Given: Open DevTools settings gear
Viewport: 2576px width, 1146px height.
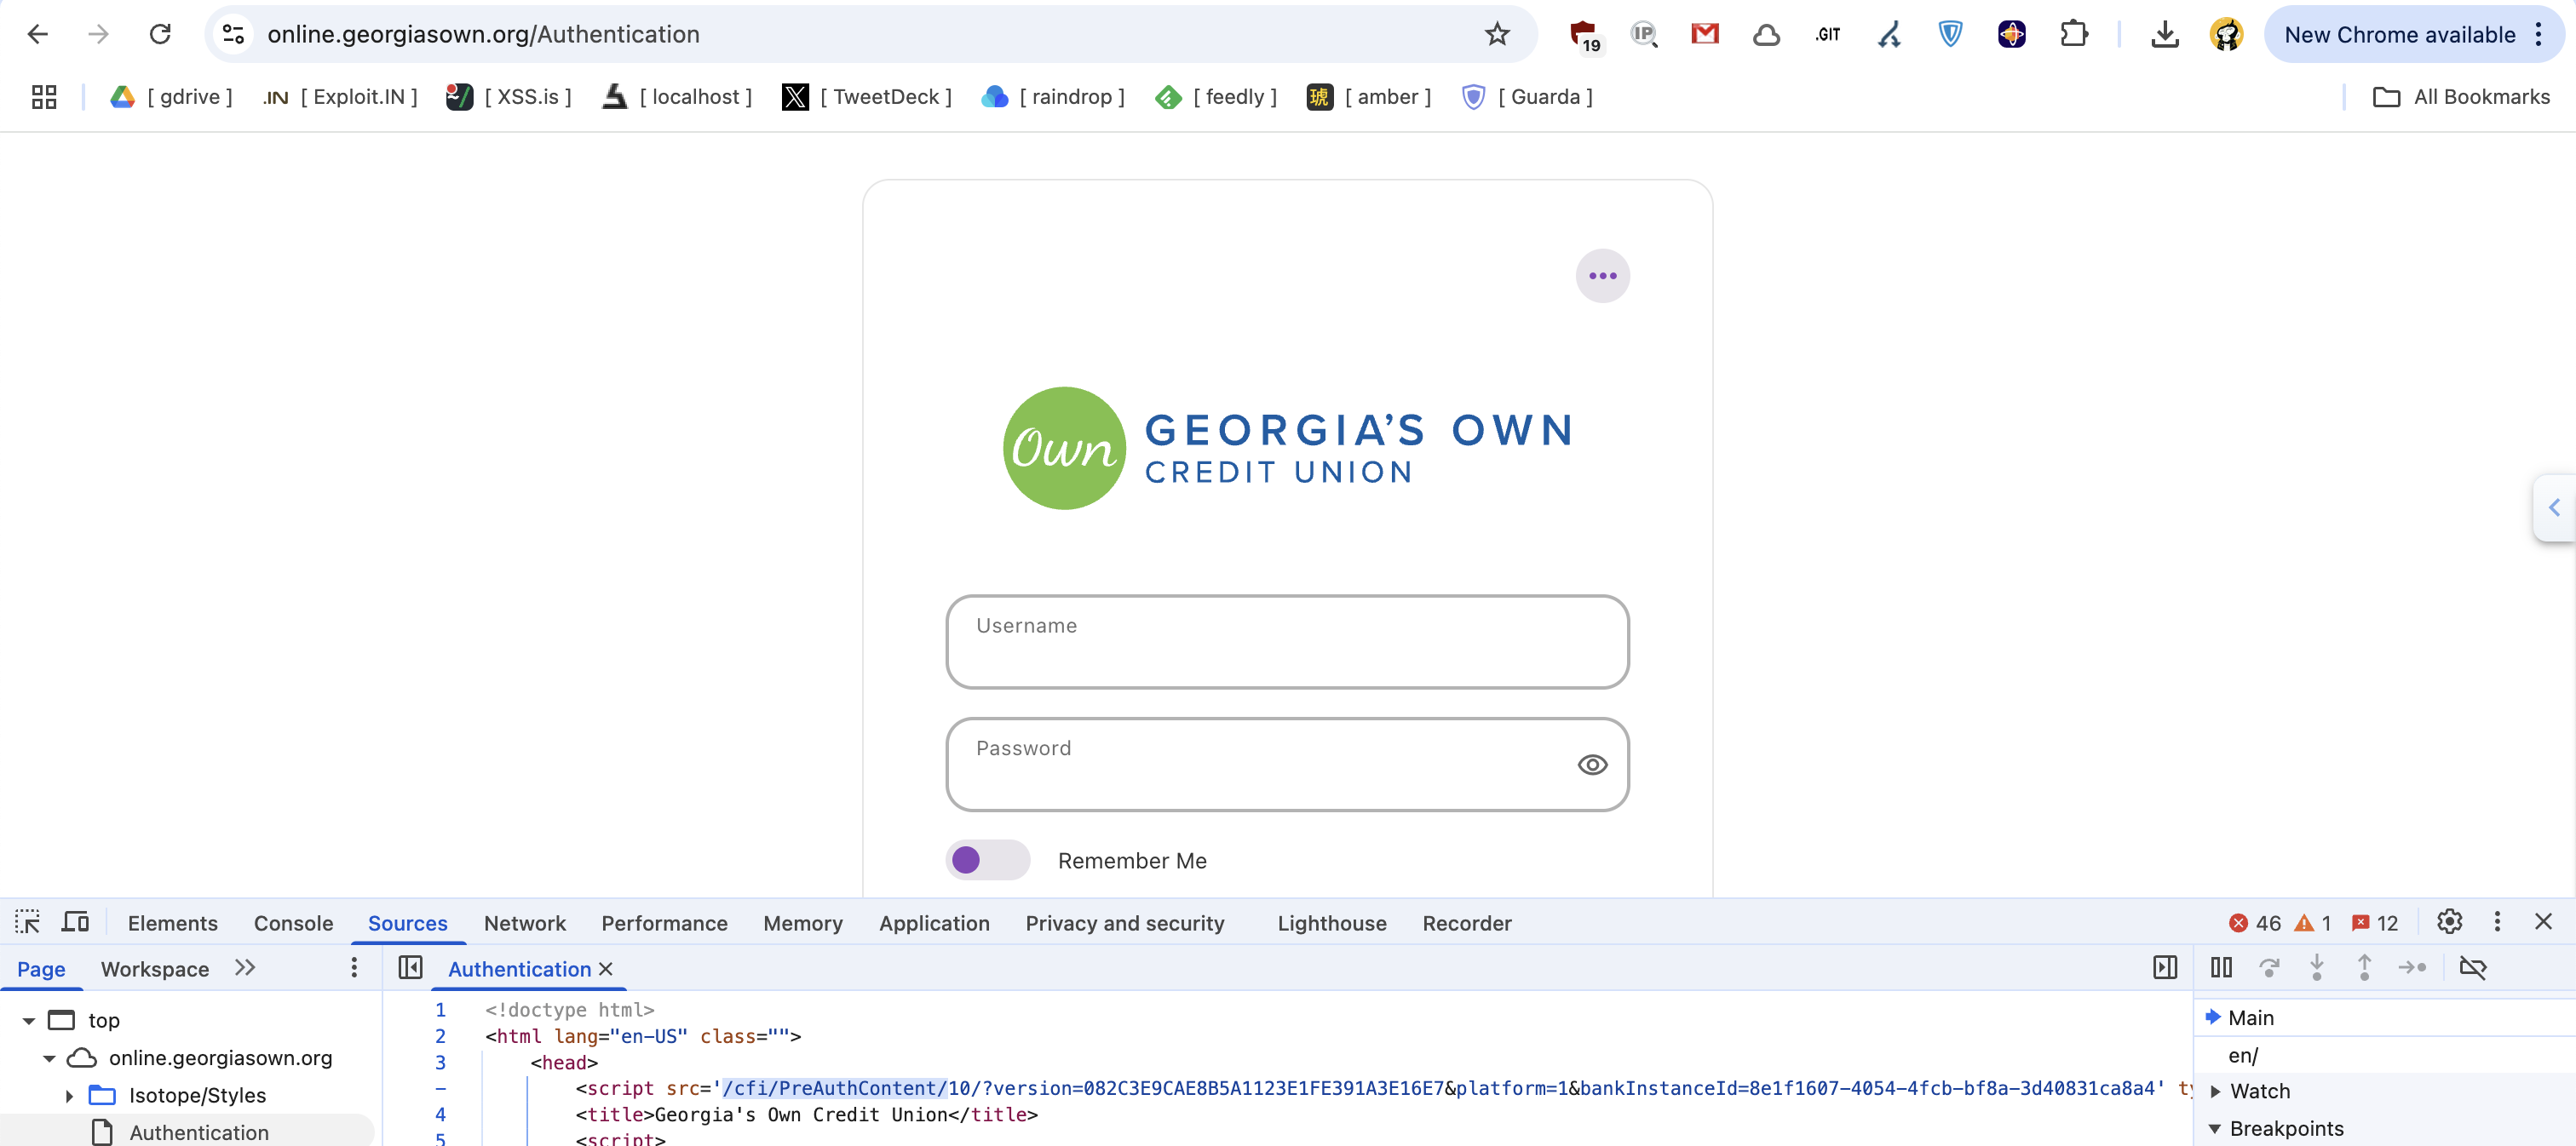Looking at the screenshot, I should click(x=2449, y=922).
